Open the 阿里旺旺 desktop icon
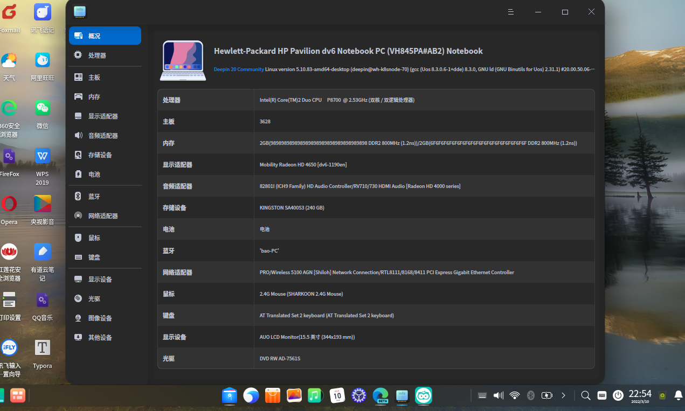The image size is (685, 411). point(43,66)
